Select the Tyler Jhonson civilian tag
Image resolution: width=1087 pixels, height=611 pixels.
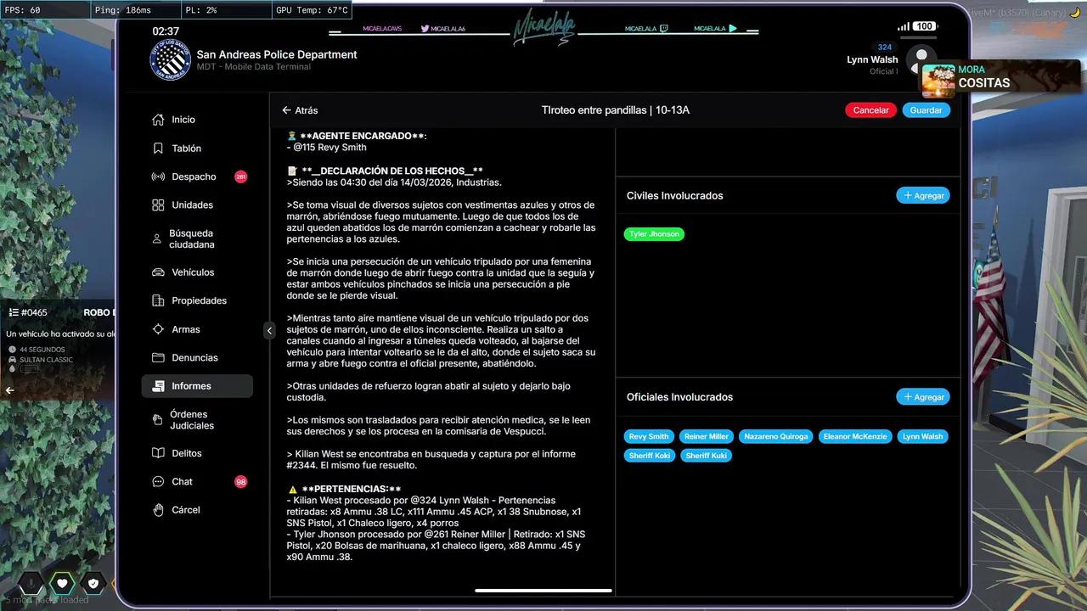pos(654,234)
